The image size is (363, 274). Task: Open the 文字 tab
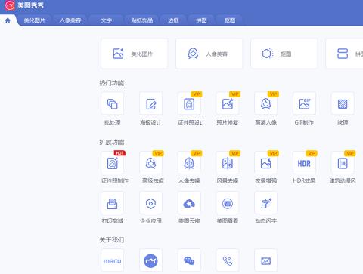coord(106,20)
